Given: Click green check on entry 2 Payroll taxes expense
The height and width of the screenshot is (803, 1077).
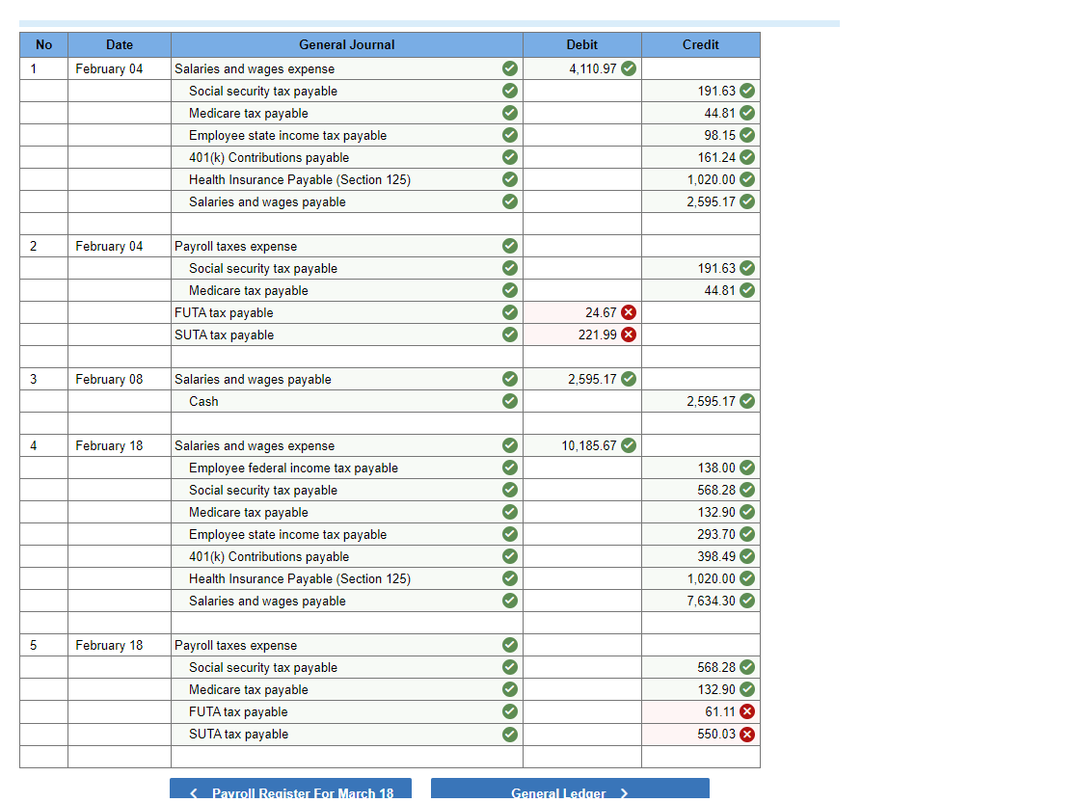Looking at the screenshot, I should click(510, 246).
